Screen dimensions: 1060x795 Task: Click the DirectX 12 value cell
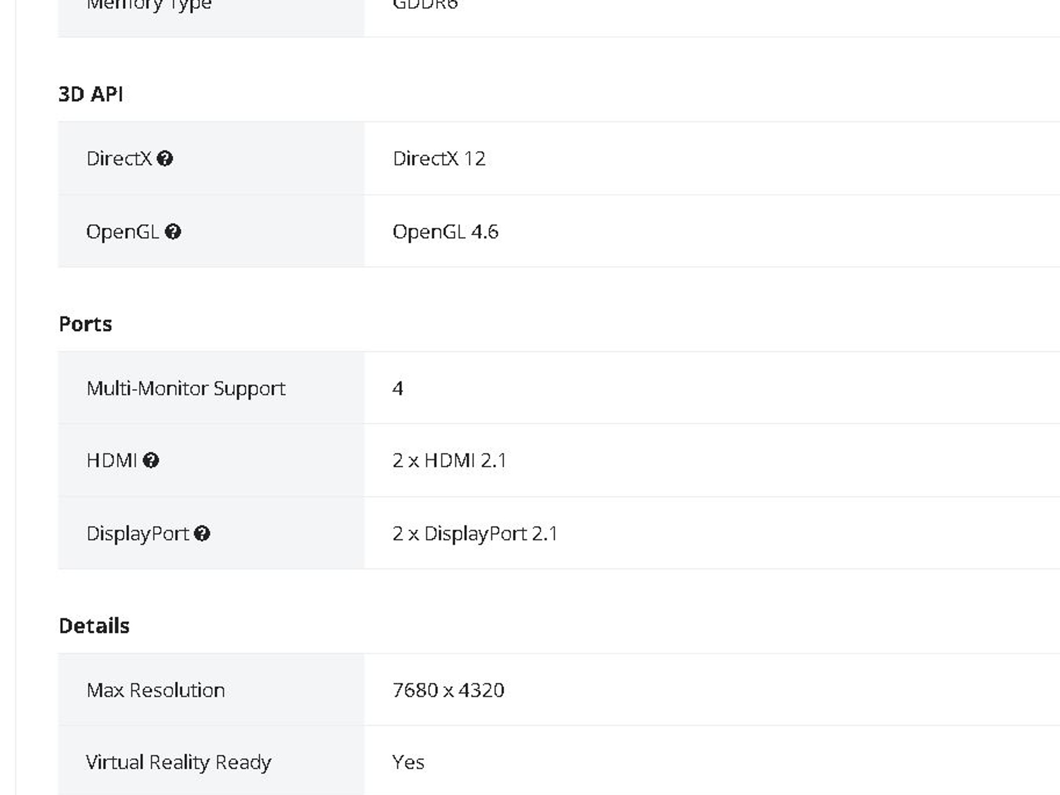click(439, 158)
